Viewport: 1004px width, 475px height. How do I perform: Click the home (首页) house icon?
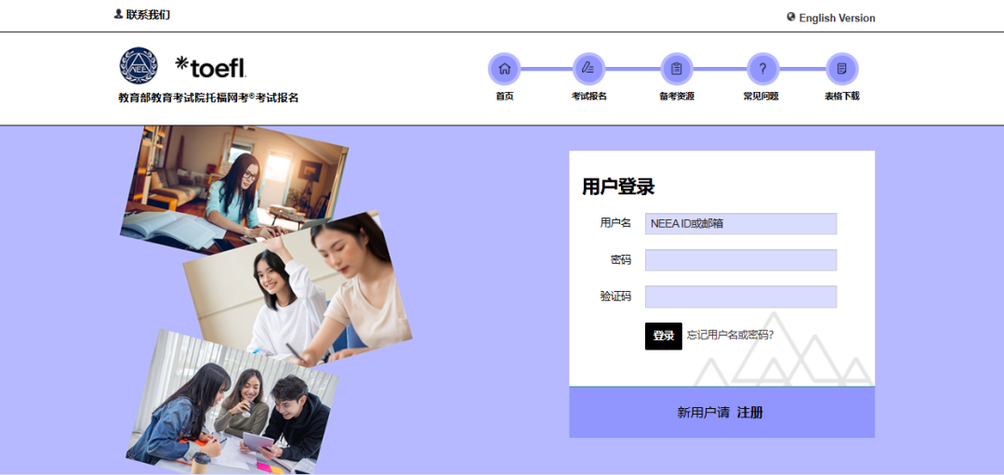point(505,69)
